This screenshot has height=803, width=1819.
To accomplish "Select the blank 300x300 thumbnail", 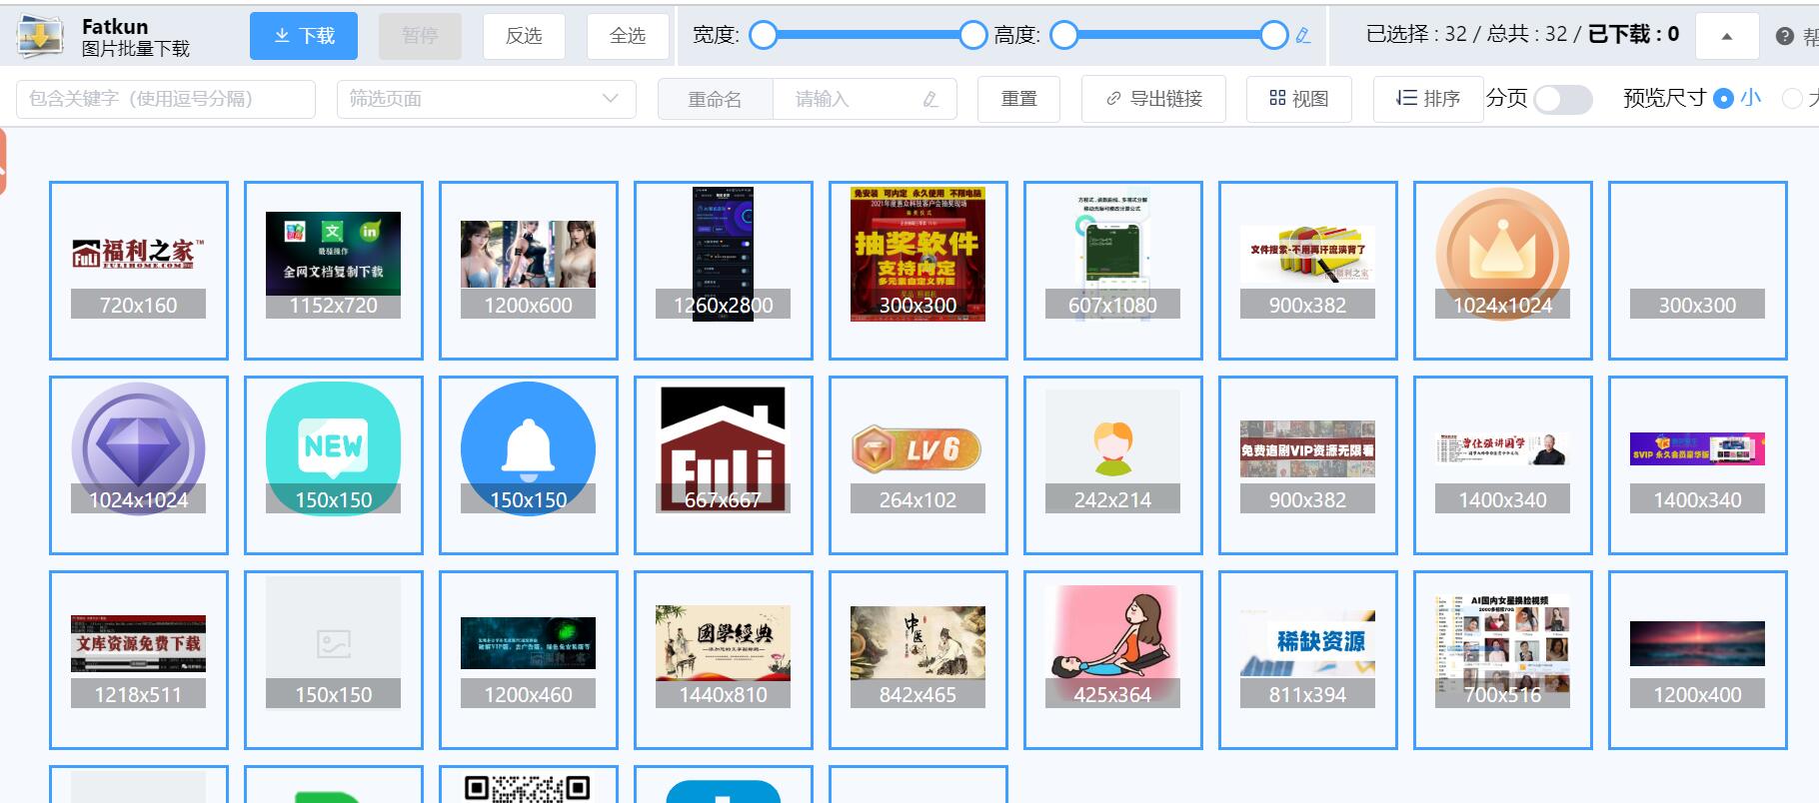I will pyautogui.click(x=1698, y=271).
